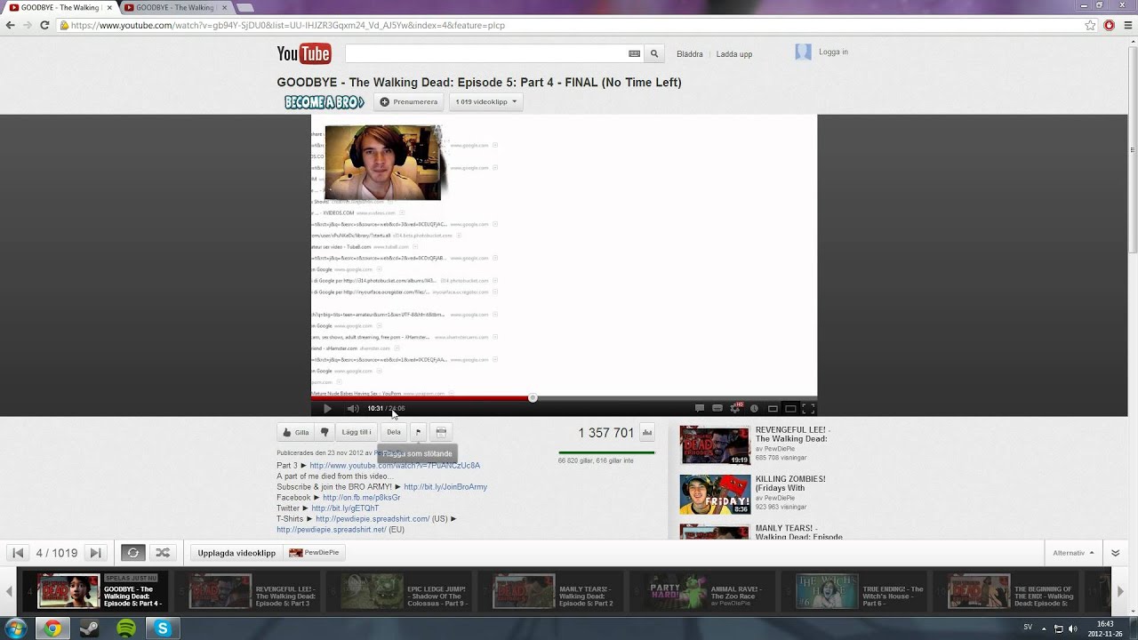This screenshot has width=1138, height=640.
Task: Go to previous playlist video
Action: click(18, 553)
